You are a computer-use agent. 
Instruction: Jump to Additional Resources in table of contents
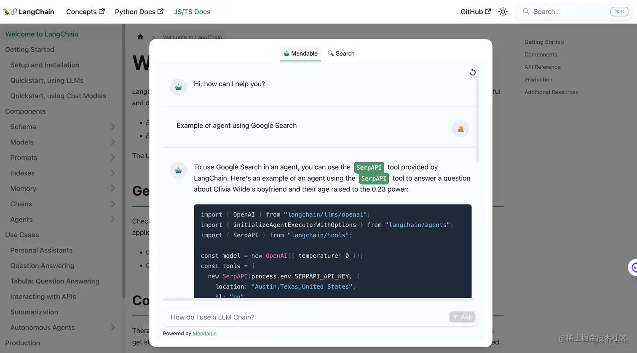point(551,92)
